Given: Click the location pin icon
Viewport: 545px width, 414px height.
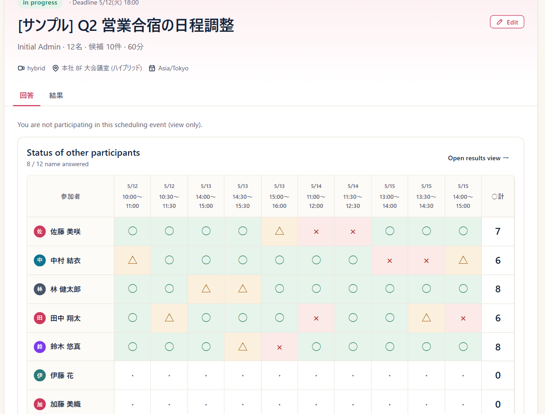Looking at the screenshot, I should pos(55,68).
